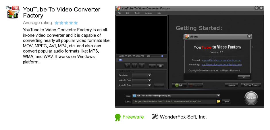Viewport: 270px width, 130px height.
Task: Click the Remove files button
Action: point(196,85)
